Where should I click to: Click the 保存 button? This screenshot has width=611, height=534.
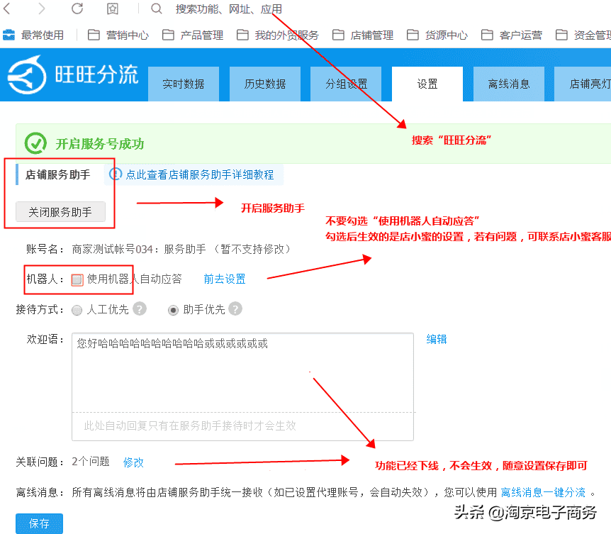pos(39,523)
